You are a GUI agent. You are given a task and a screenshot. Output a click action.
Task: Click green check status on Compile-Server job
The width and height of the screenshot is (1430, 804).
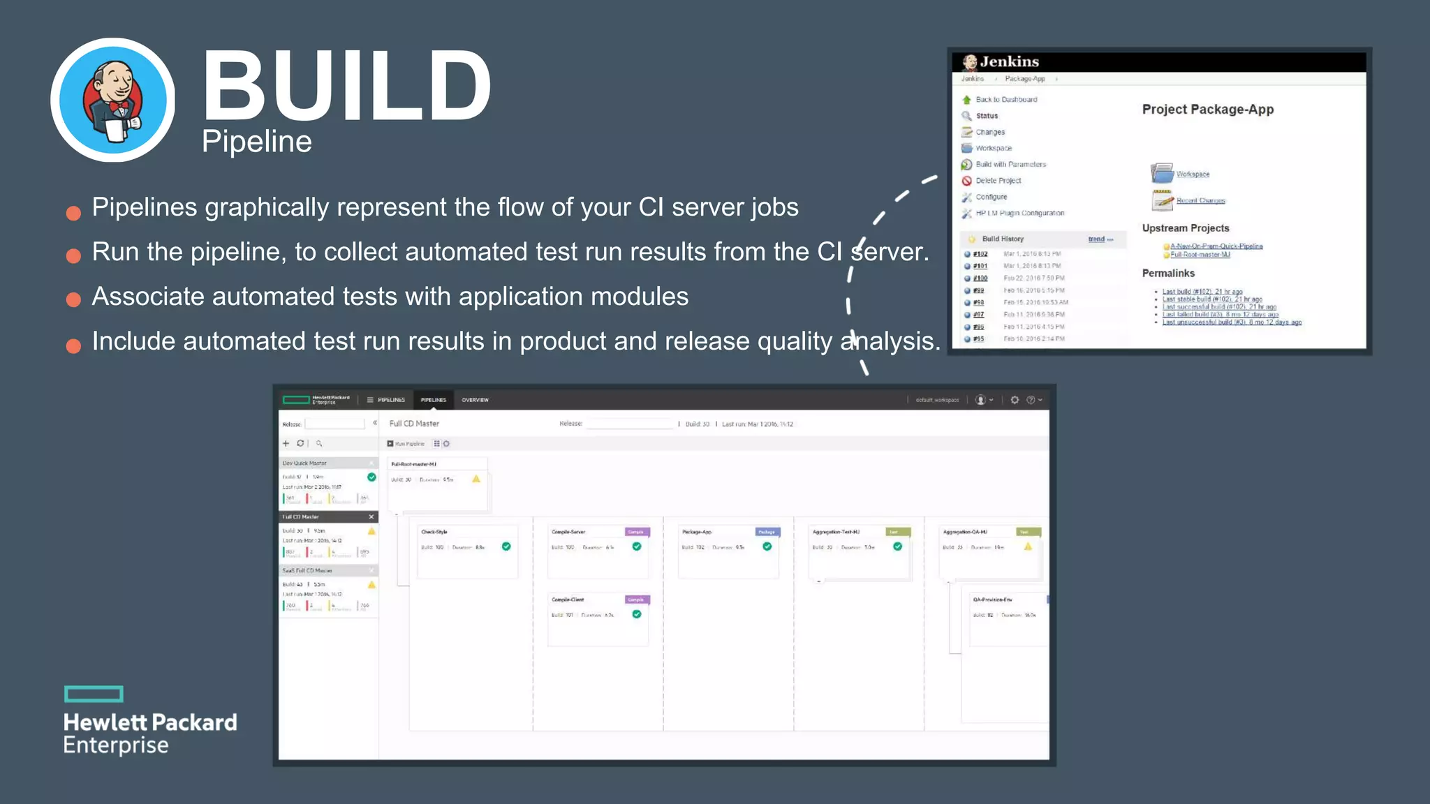pos(637,546)
